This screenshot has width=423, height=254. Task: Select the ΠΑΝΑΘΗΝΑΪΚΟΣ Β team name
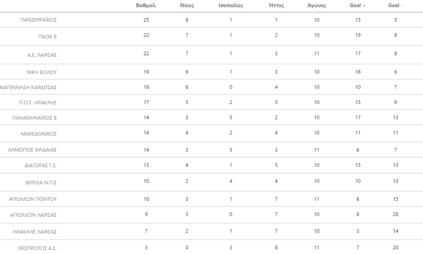(x=35, y=118)
